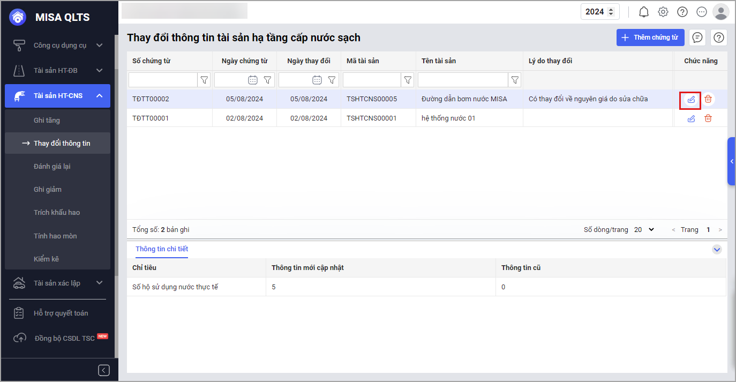Open Ghi tăng in sidebar
This screenshot has height=382, width=736.
click(47, 121)
